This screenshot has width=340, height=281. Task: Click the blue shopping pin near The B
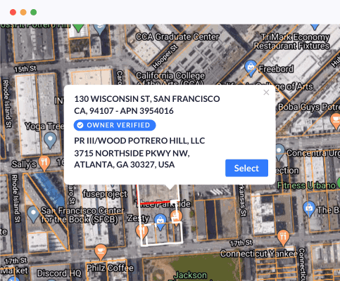(x=309, y=209)
